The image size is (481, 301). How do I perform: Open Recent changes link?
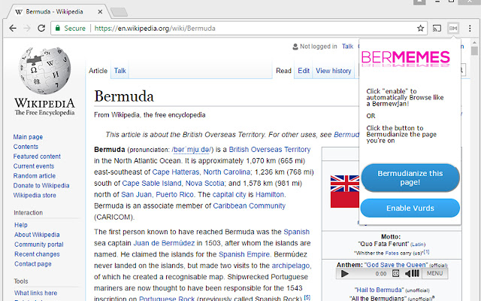tap(37, 254)
